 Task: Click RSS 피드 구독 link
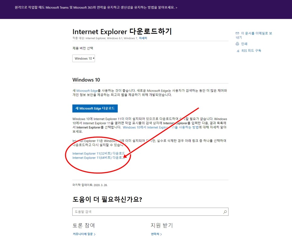(x=251, y=51)
